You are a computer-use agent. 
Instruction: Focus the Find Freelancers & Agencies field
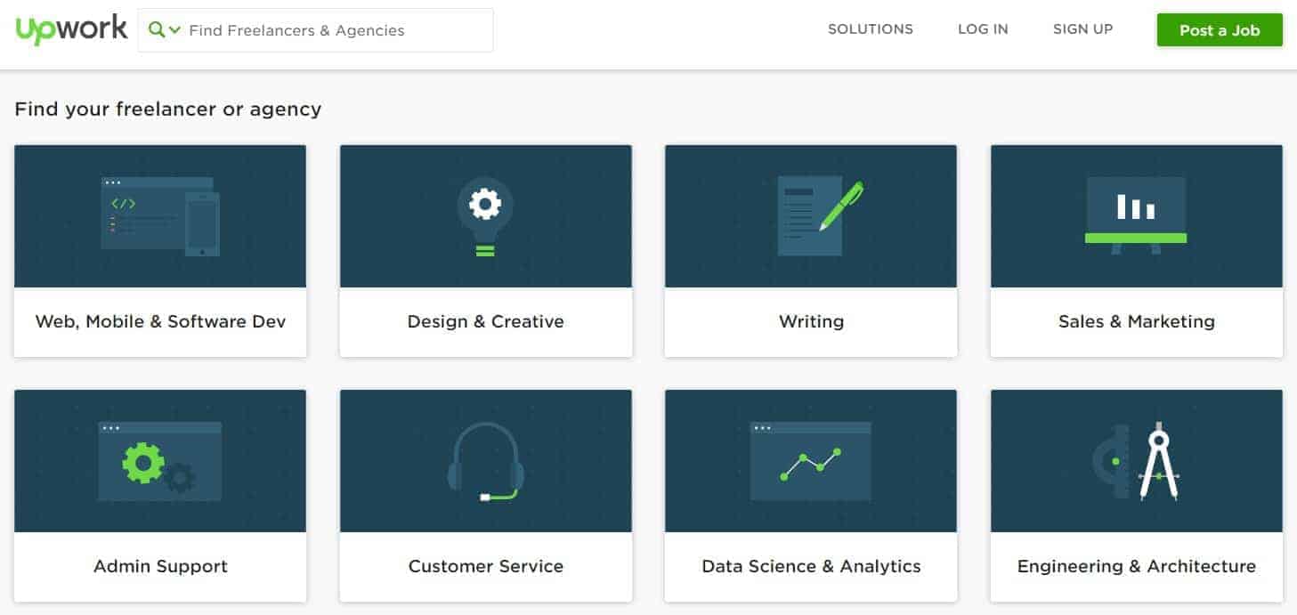point(336,30)
